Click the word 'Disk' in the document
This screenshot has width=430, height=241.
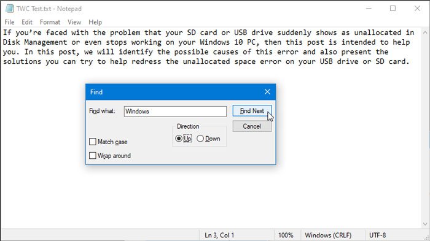pyautogui.click(x=11, y=42)
